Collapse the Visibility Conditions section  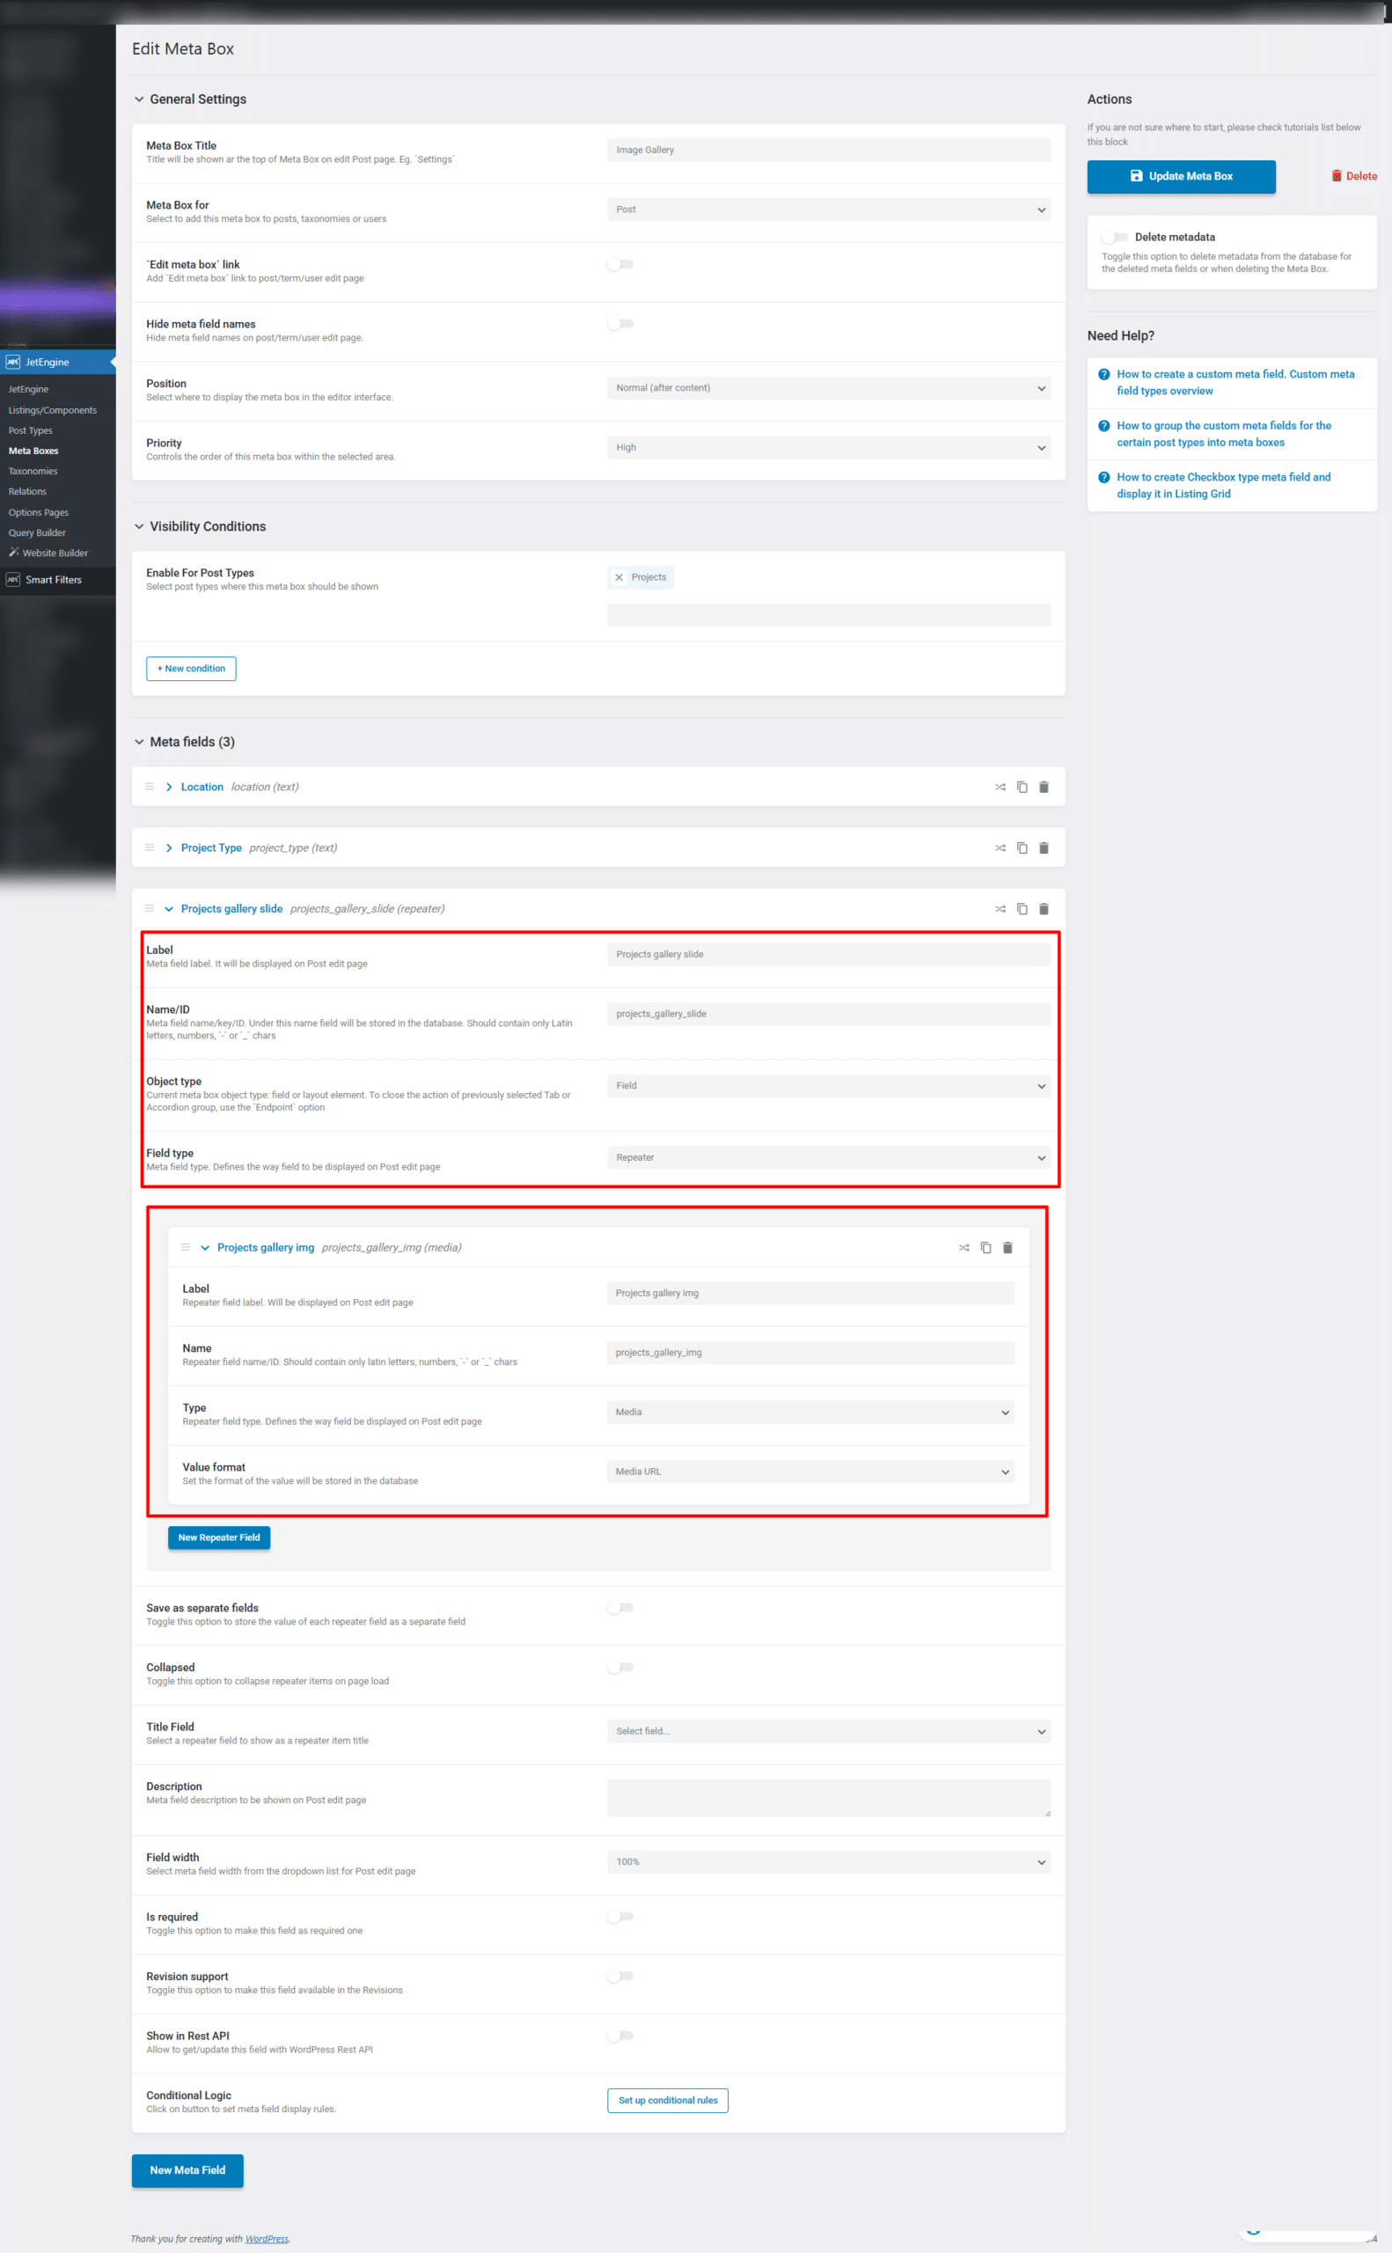click(139, 526)
